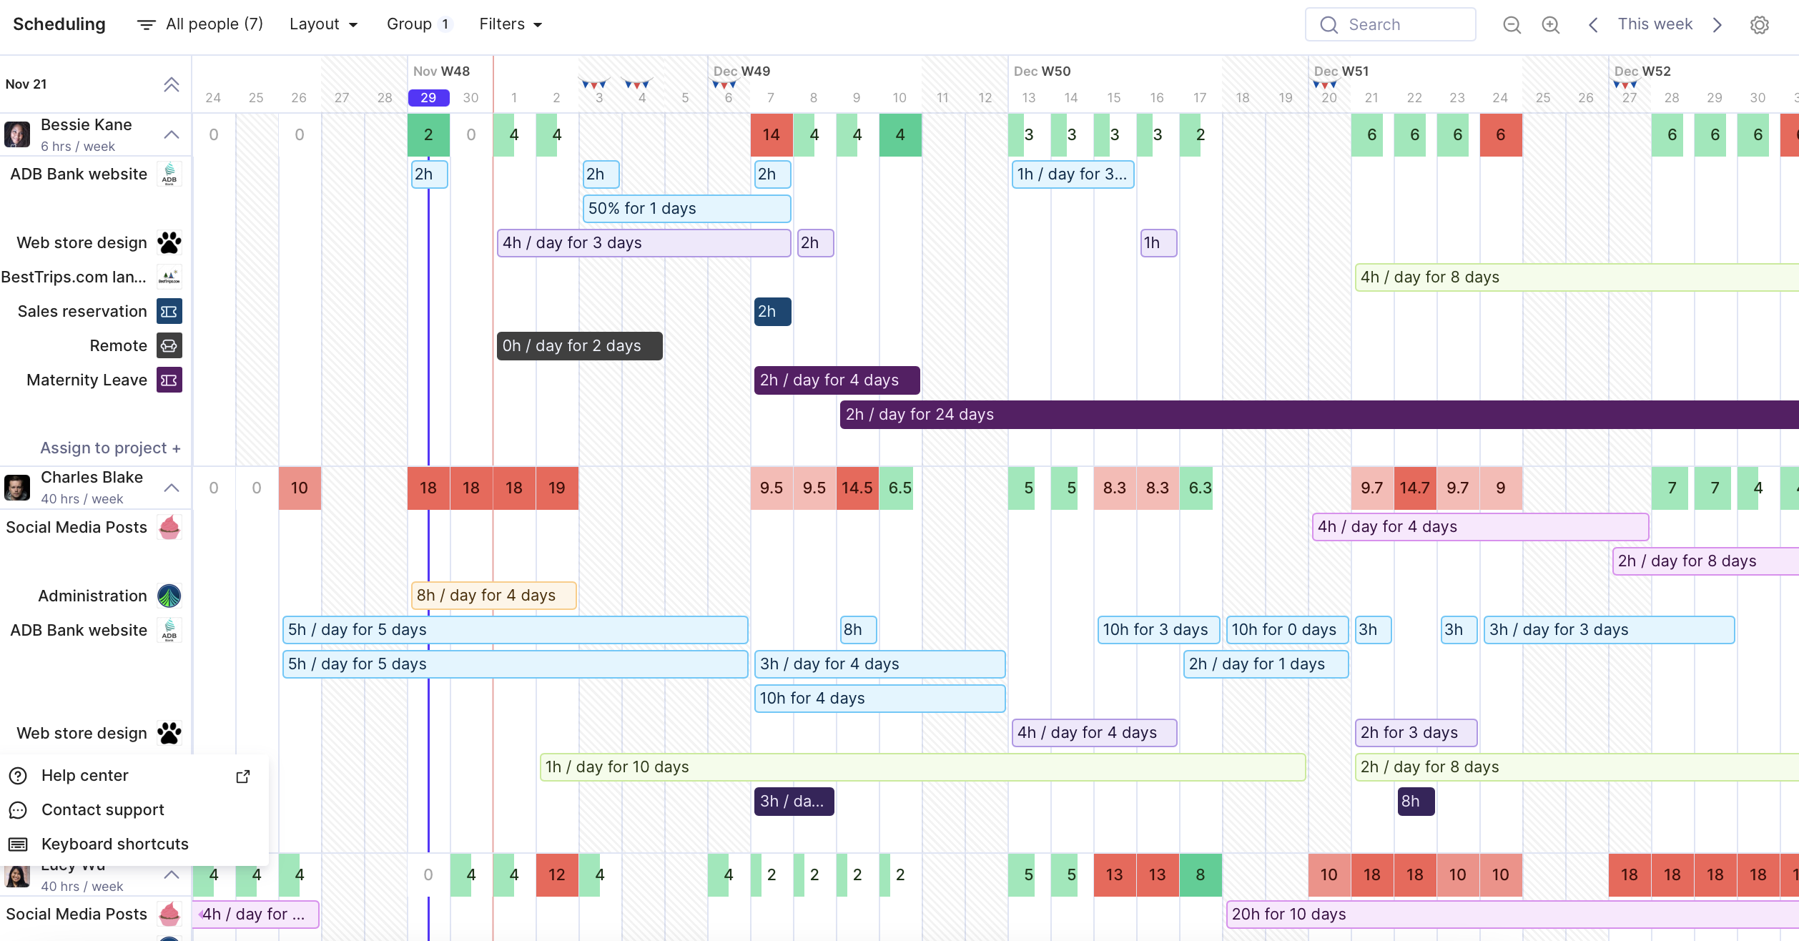The height and width of the screenshot is (941, 1799).
Task: Click the This week button
Action: (x=1655, y=24)
